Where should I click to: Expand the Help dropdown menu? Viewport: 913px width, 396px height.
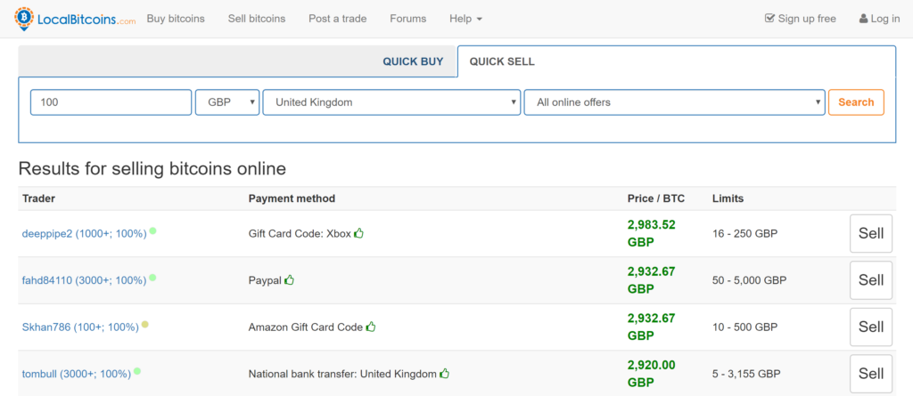465,19
